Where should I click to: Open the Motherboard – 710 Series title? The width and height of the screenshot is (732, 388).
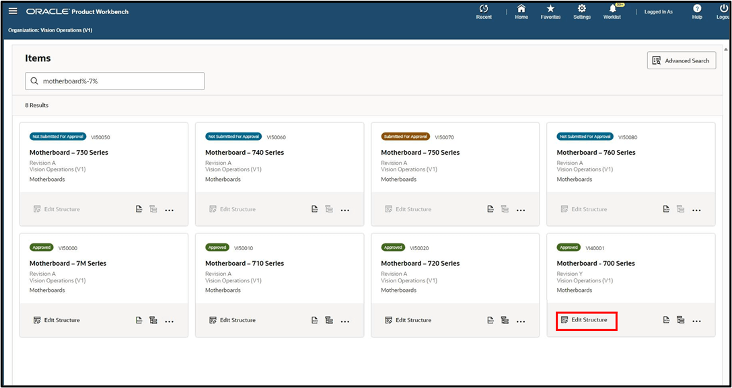point(245,264)
